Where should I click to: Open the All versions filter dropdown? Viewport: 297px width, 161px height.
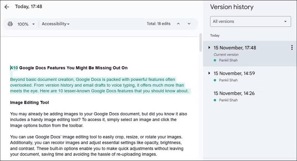click(x=251, y=21)
